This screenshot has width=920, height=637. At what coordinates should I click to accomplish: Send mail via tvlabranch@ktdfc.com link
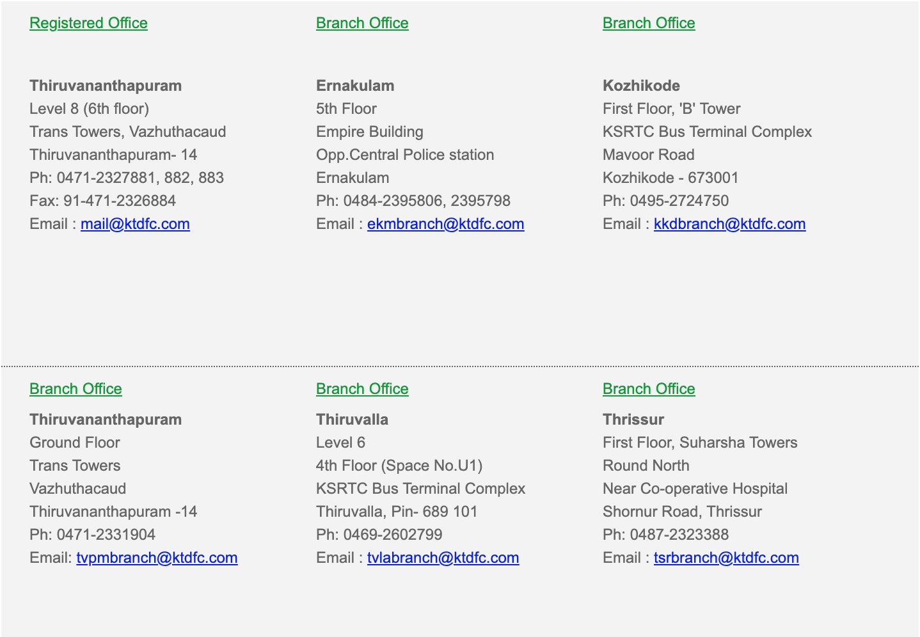click(x=443, y=558)
